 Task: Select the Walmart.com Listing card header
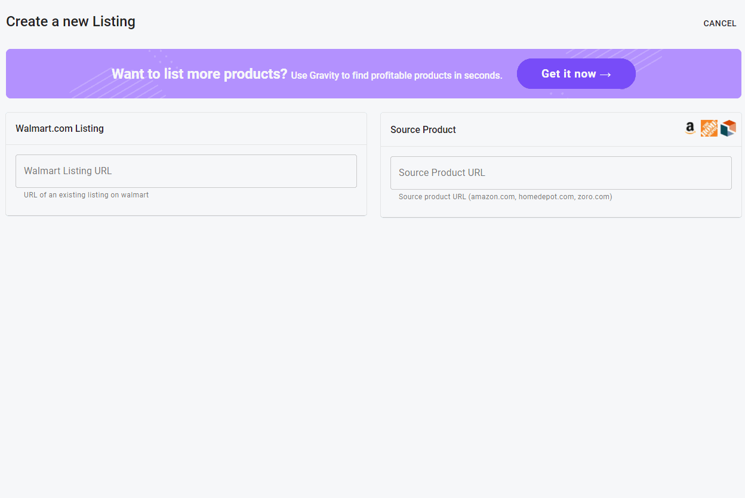click(x=60, y=128)
